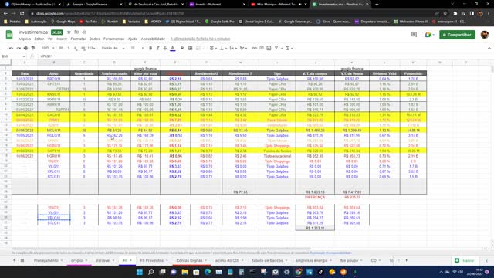Open the zoom level dropdown
Image resolution: width=494 pixels, height=278 pixels.
48,48
